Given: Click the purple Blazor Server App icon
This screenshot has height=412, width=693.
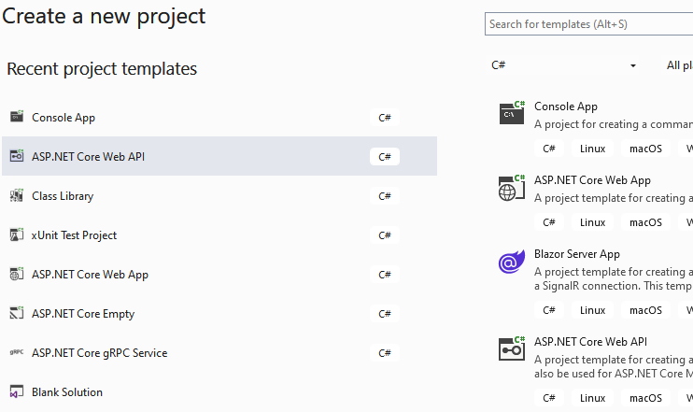Looking at the screenshot, I should (512, 262).
